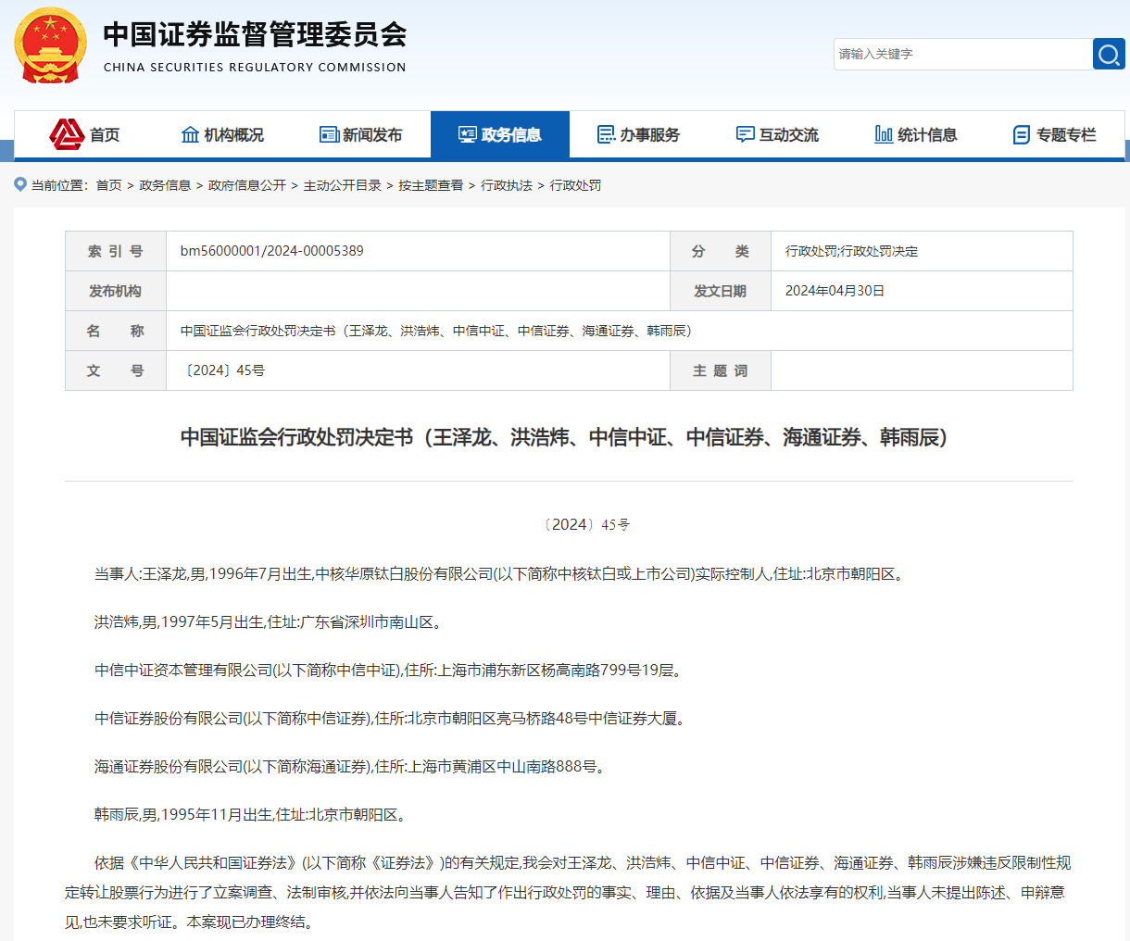
Task: Open the 政务信息 navigation tab
Action: click(500, 135)
